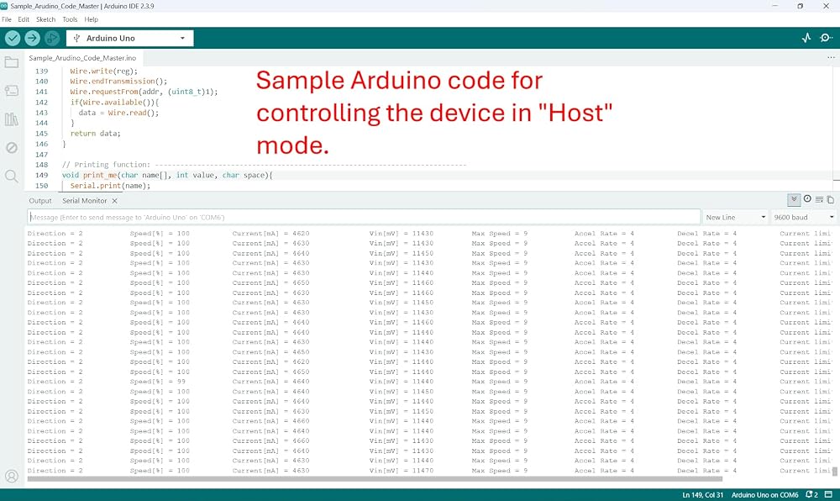The height and width of the screenshot is (501, 840).
Task: Open the Serial Plotter icon
Action: tap(806, 38)
